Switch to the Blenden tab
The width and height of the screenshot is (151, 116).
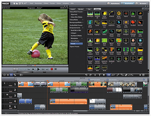tap(81, 9)
